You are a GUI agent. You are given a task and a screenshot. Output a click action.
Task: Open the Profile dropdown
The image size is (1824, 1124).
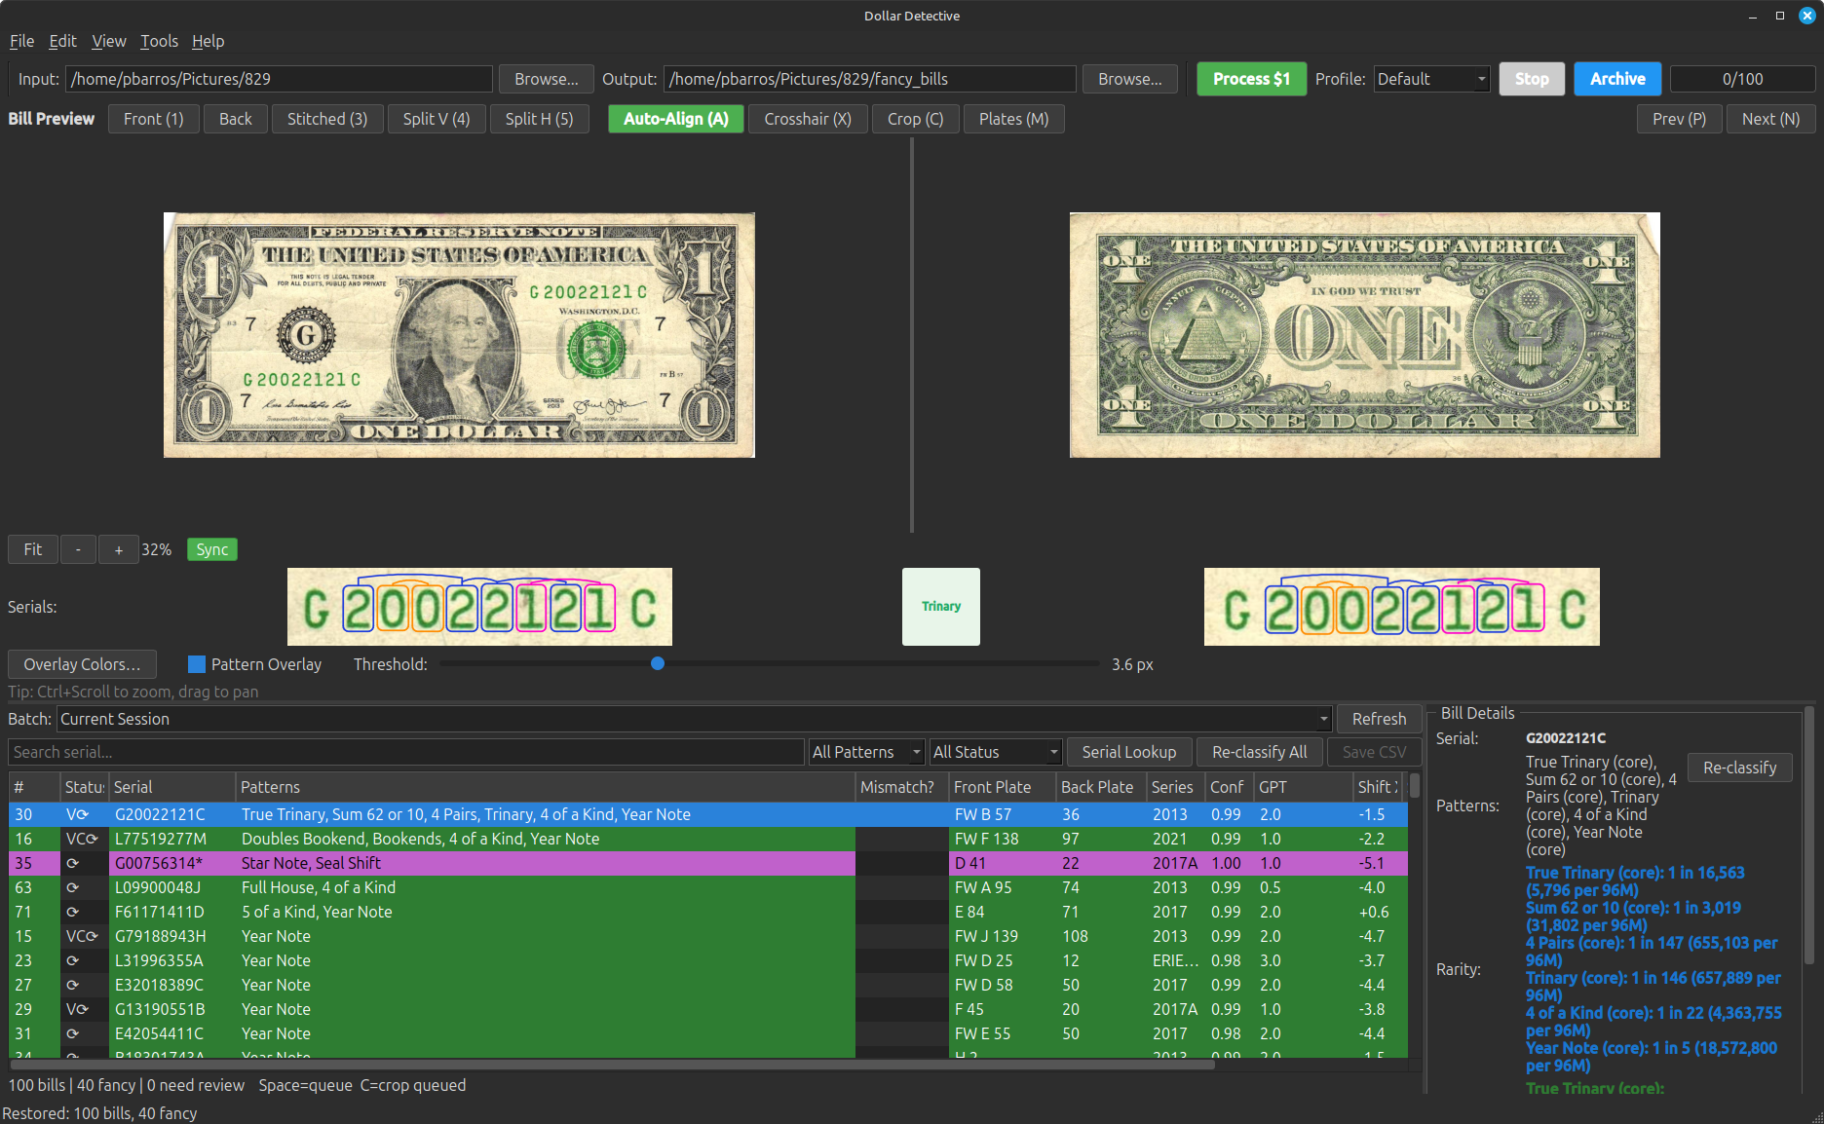tap(1431, 79)
